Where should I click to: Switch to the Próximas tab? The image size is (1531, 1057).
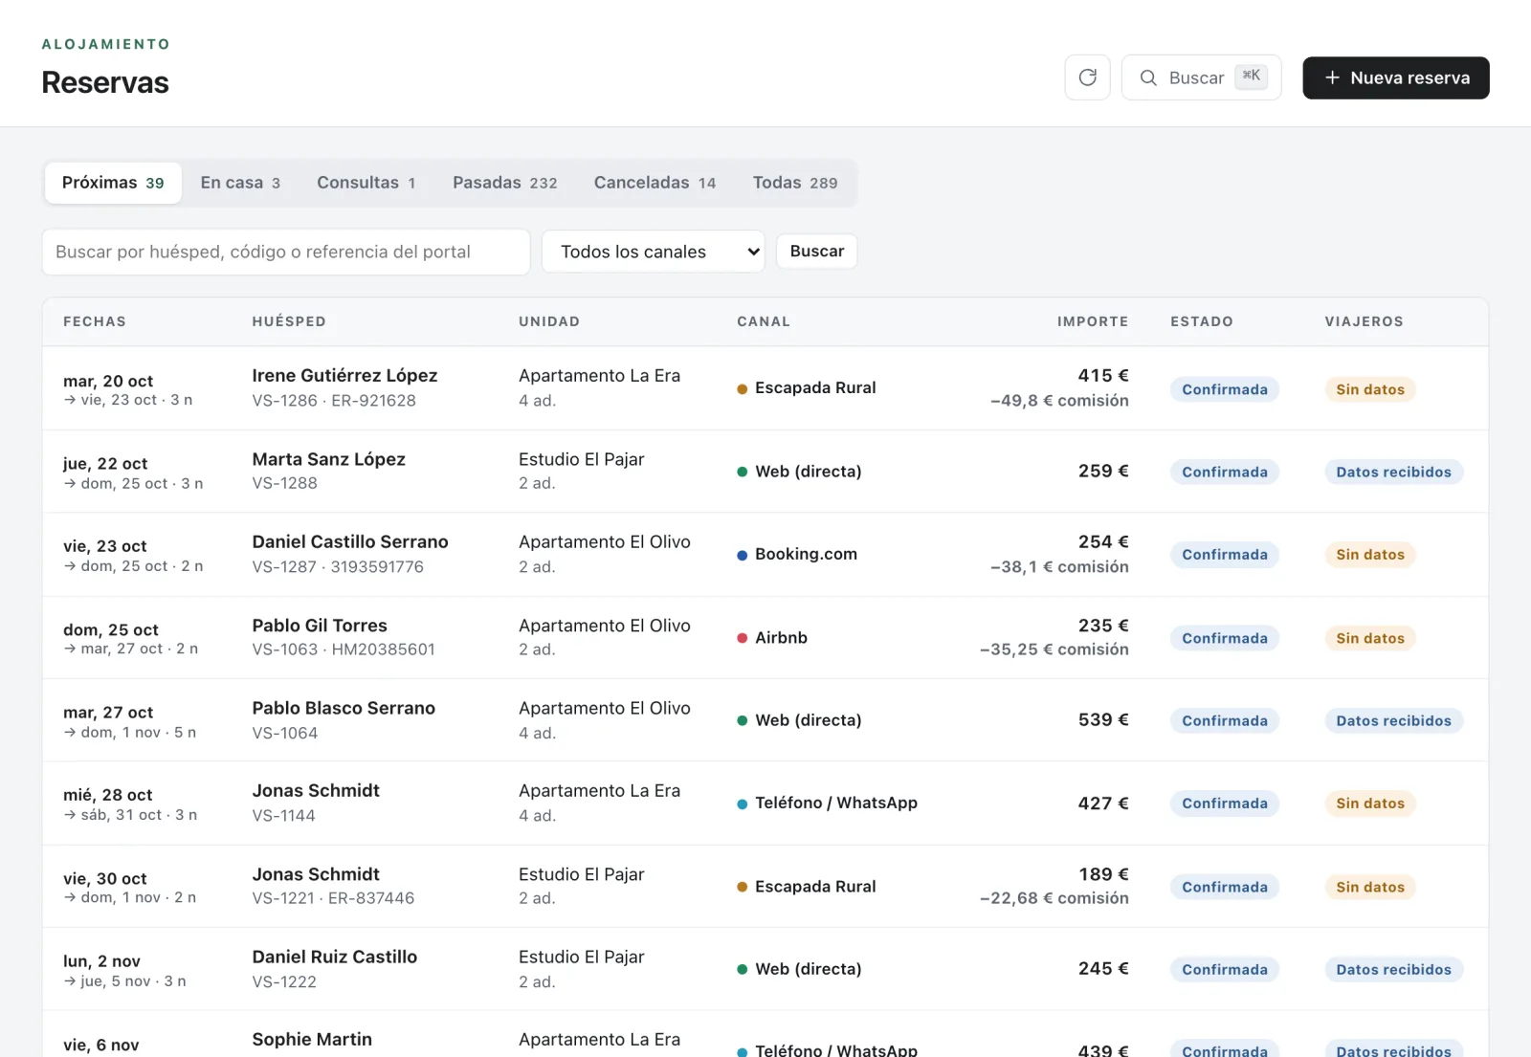tap(113, 183)
